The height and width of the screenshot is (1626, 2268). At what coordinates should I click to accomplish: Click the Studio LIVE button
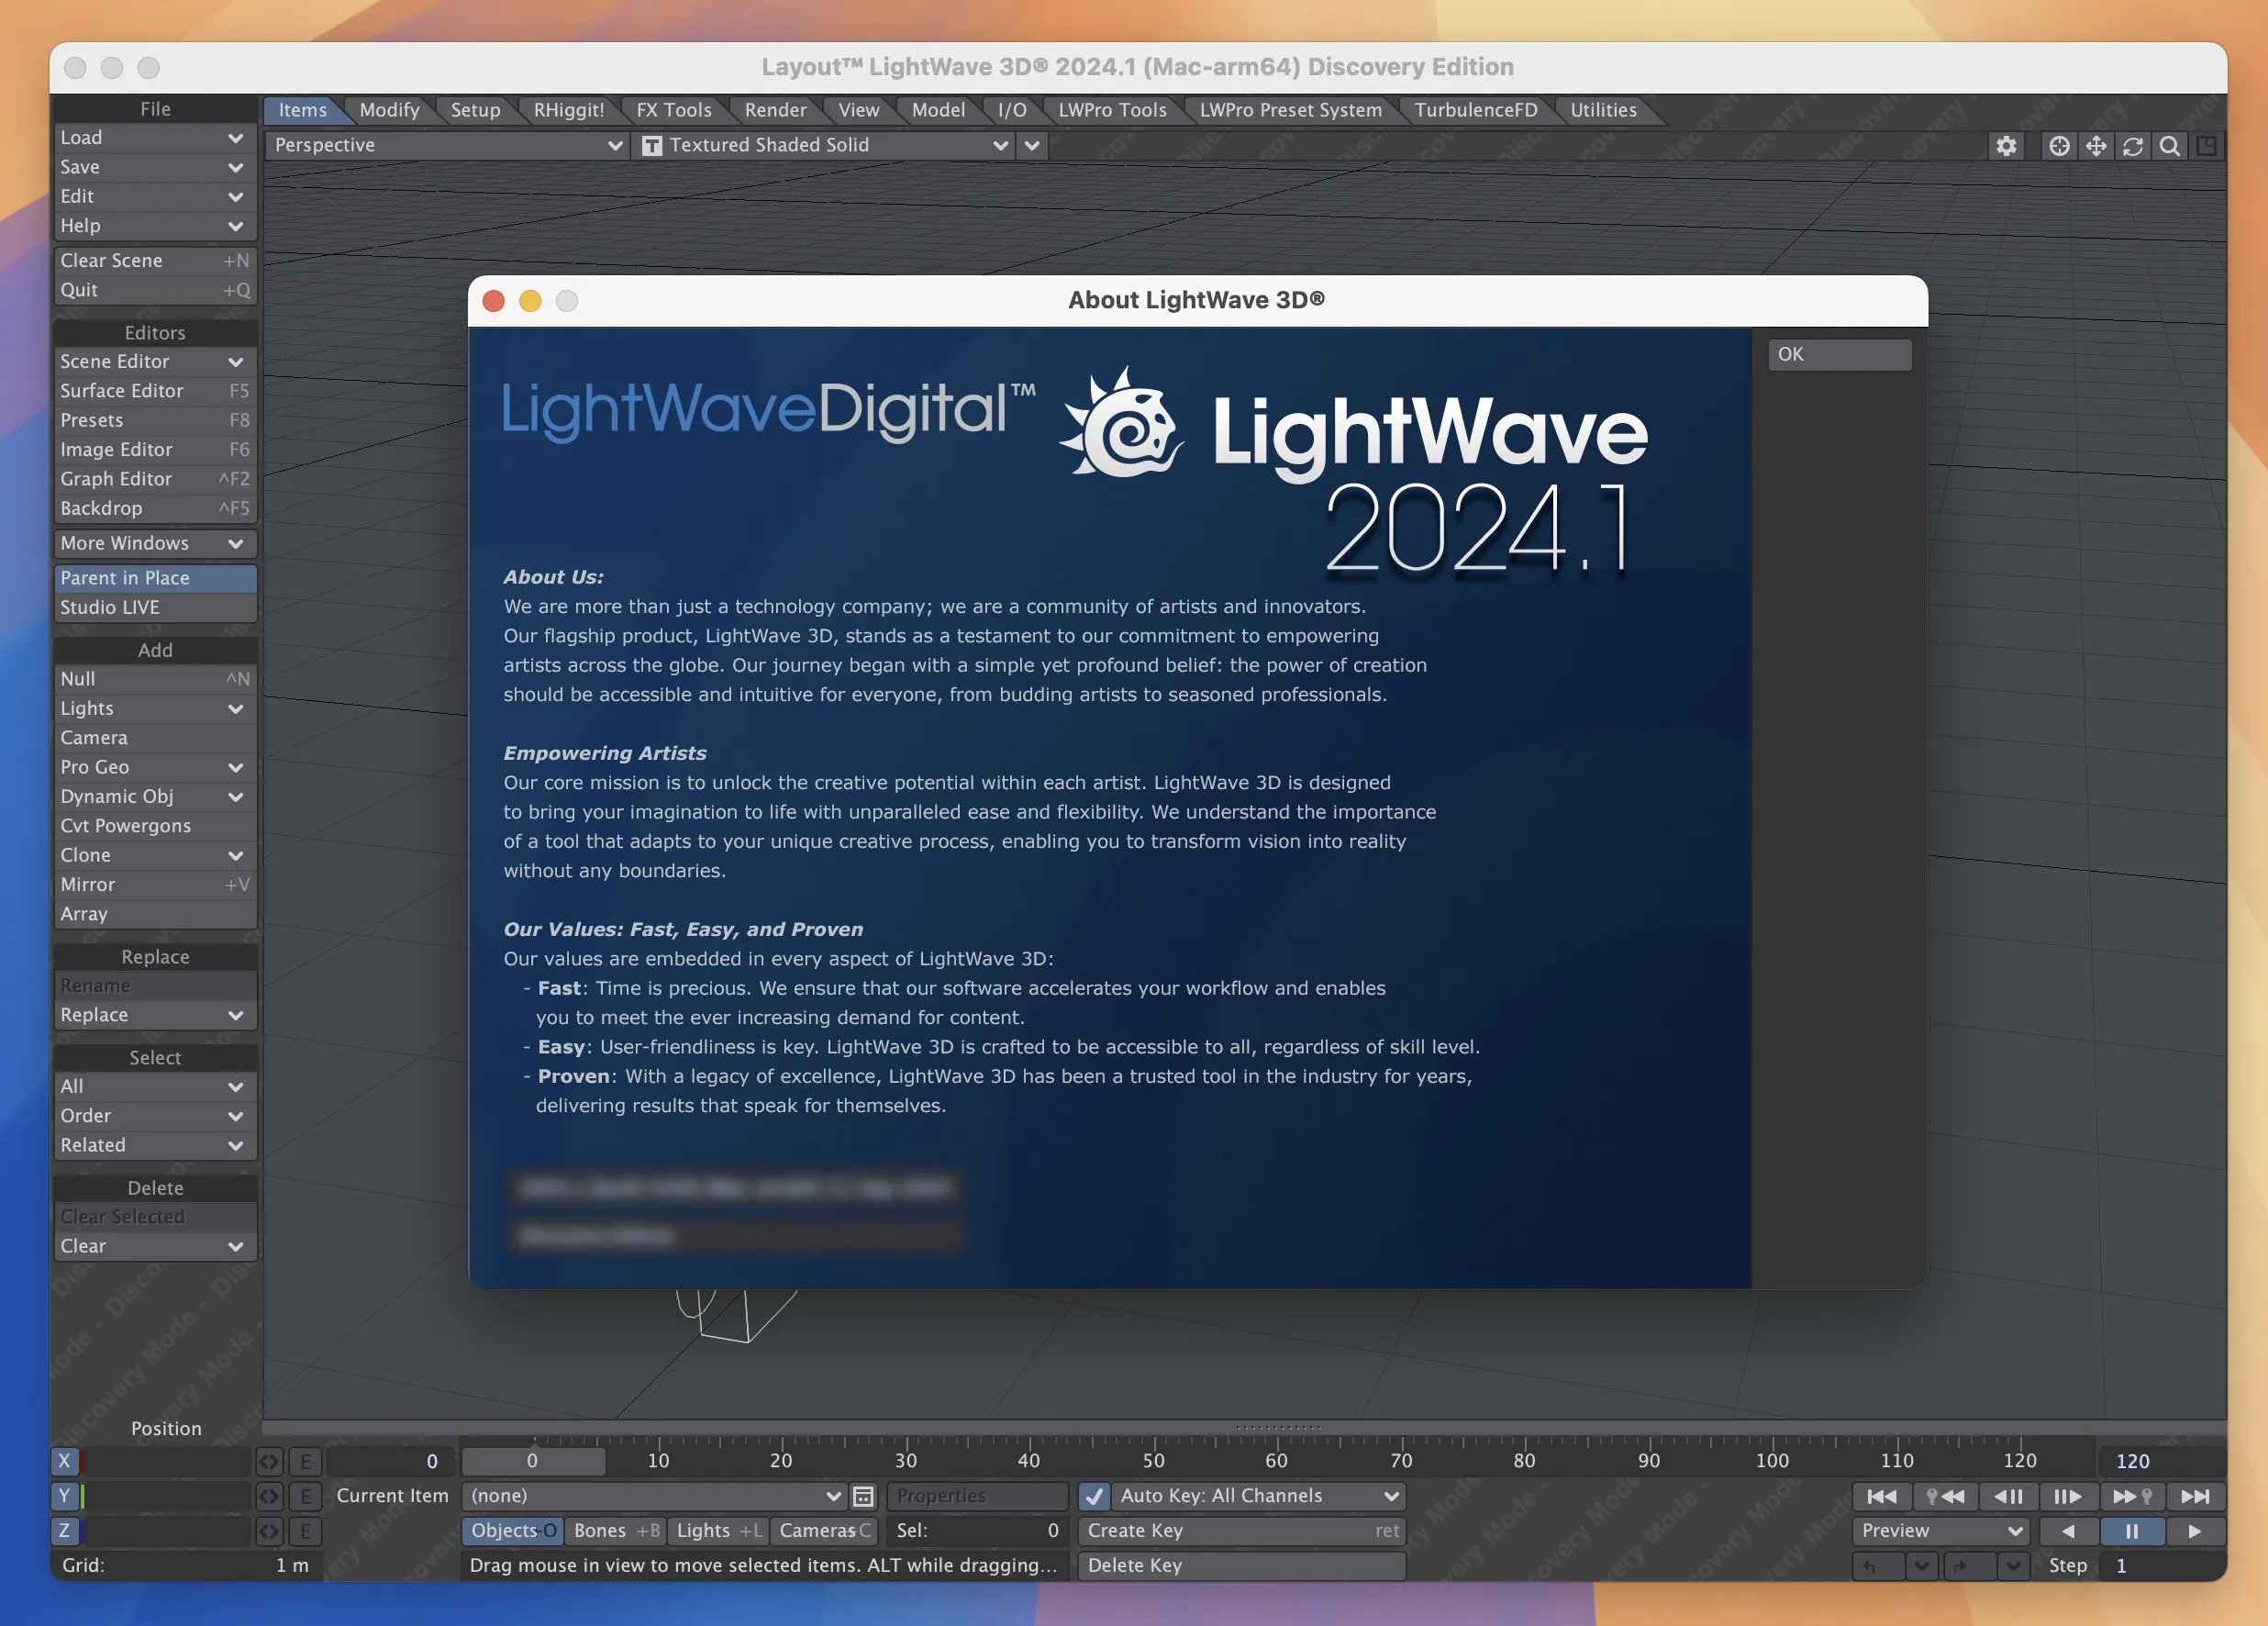click(155, 608)
